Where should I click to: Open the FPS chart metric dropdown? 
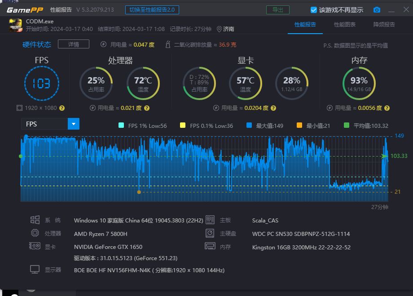tap(74, 124)
